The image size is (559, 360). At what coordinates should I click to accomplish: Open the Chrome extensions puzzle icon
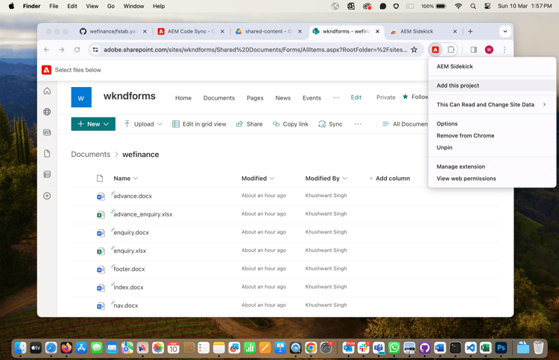tap(451, 50)
